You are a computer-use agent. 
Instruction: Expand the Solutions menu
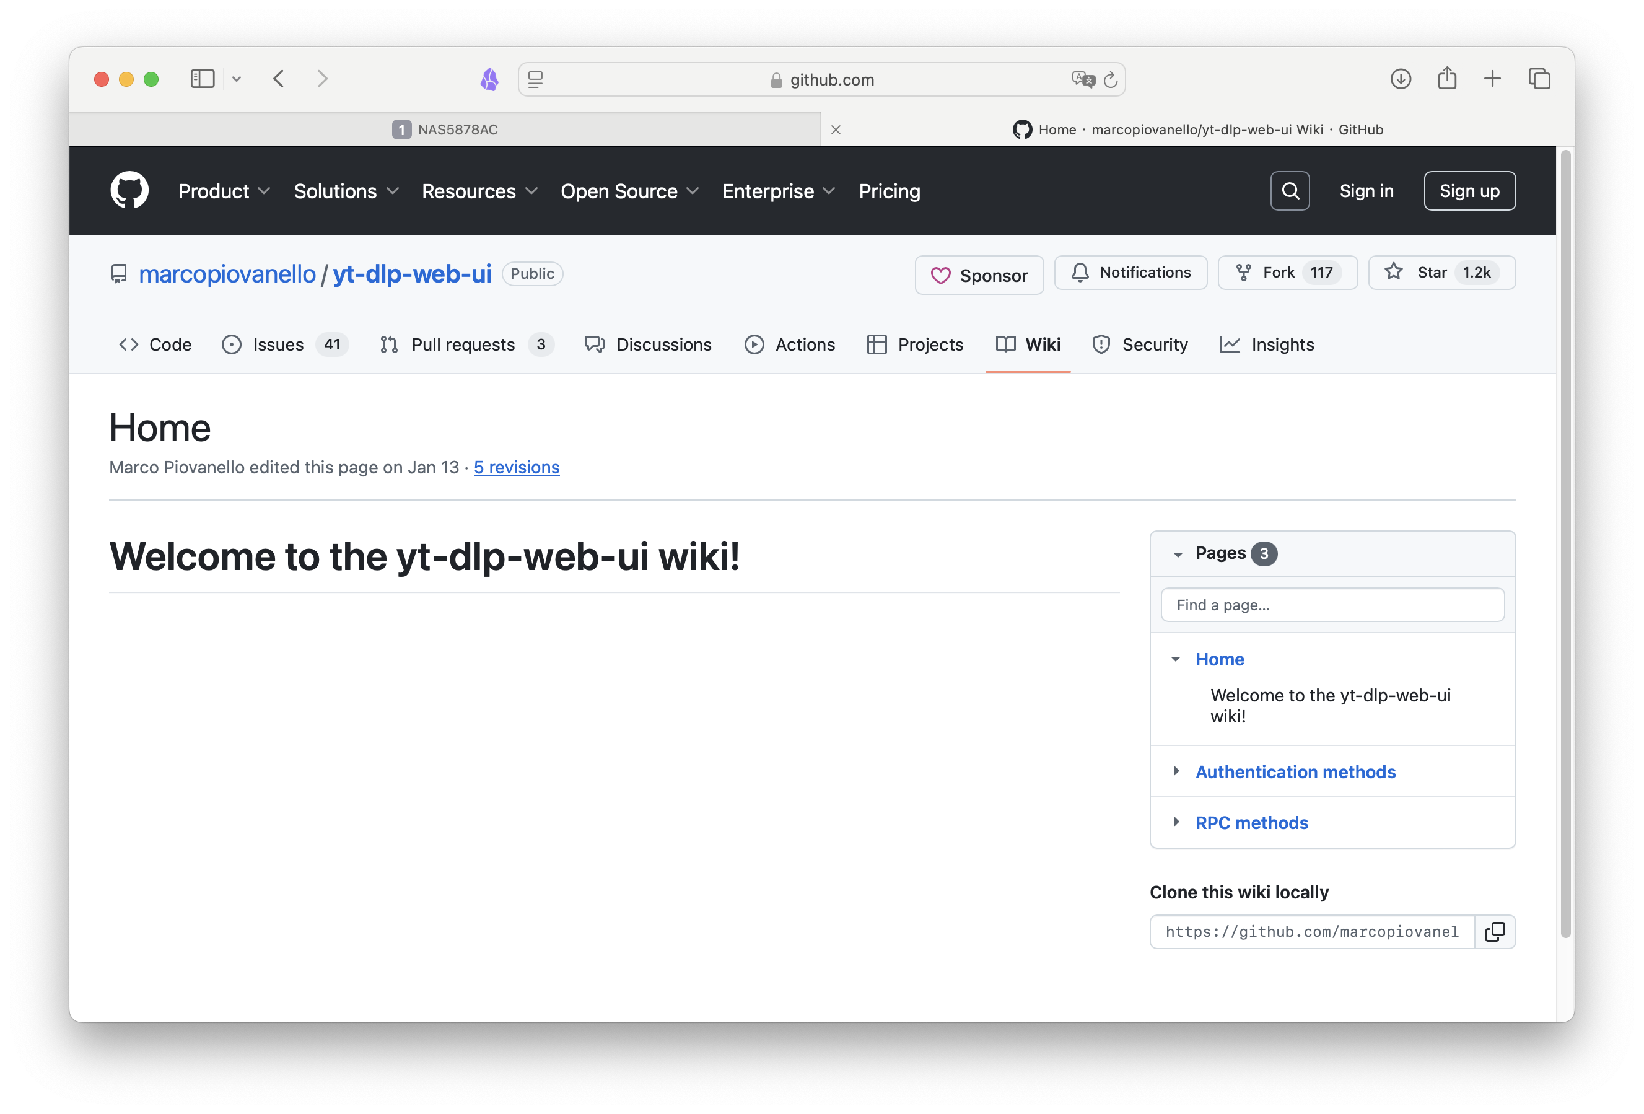(346, 191)
